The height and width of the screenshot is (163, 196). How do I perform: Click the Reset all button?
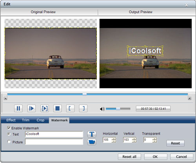pyautogui.click(x=129, y=157)
